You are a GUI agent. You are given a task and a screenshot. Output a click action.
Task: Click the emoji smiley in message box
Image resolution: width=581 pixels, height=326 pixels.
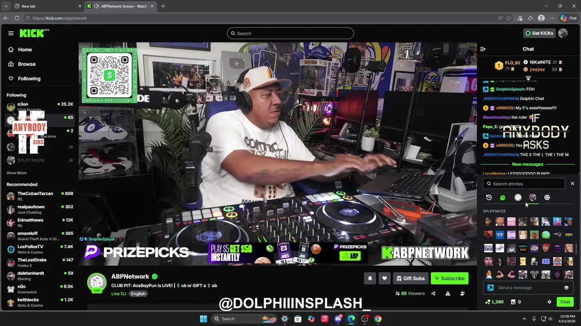(566, 288)
